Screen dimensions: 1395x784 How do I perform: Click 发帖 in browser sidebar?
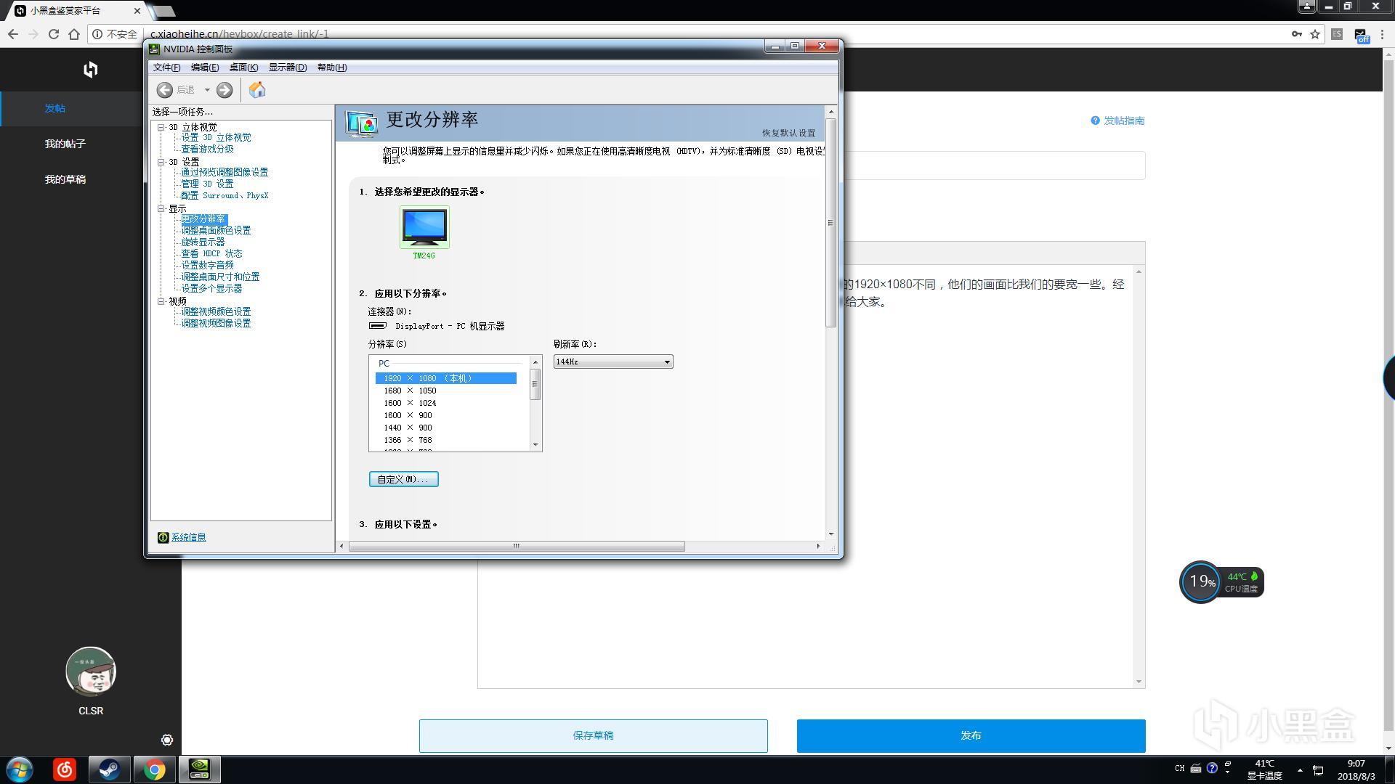coord(55,108)
